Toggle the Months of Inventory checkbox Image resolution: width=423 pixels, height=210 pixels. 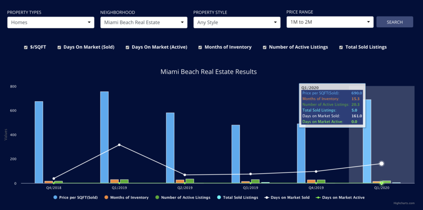(200, 47)
